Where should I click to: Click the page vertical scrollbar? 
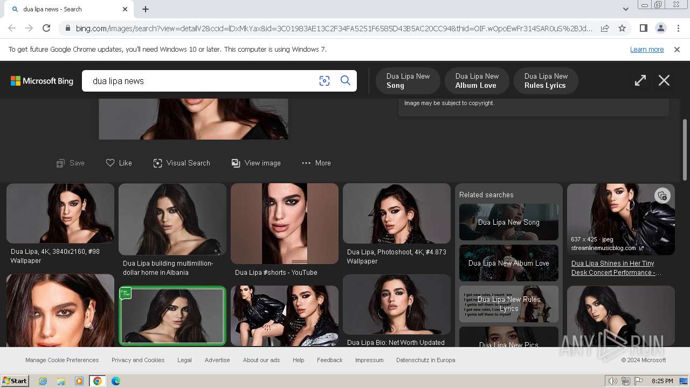[x=685, y=149]
